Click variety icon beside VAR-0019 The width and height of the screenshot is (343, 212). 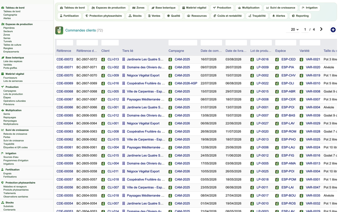click(302, 76)
